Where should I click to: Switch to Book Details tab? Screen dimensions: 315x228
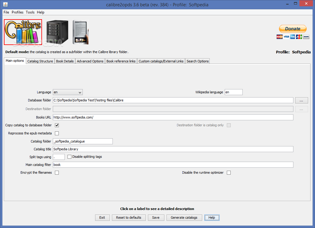click(x=65, y=61)
